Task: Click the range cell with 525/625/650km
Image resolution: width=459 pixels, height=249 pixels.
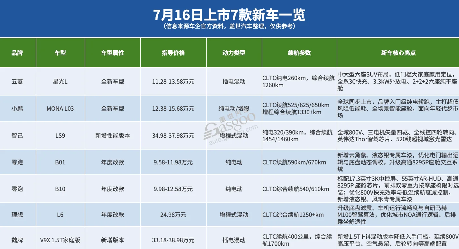Action: (x=299, y=108)
